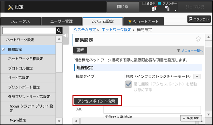Collapse the sidebar with the arrow handle
Screen dimensions: 213x125
[x=66, y=36]
